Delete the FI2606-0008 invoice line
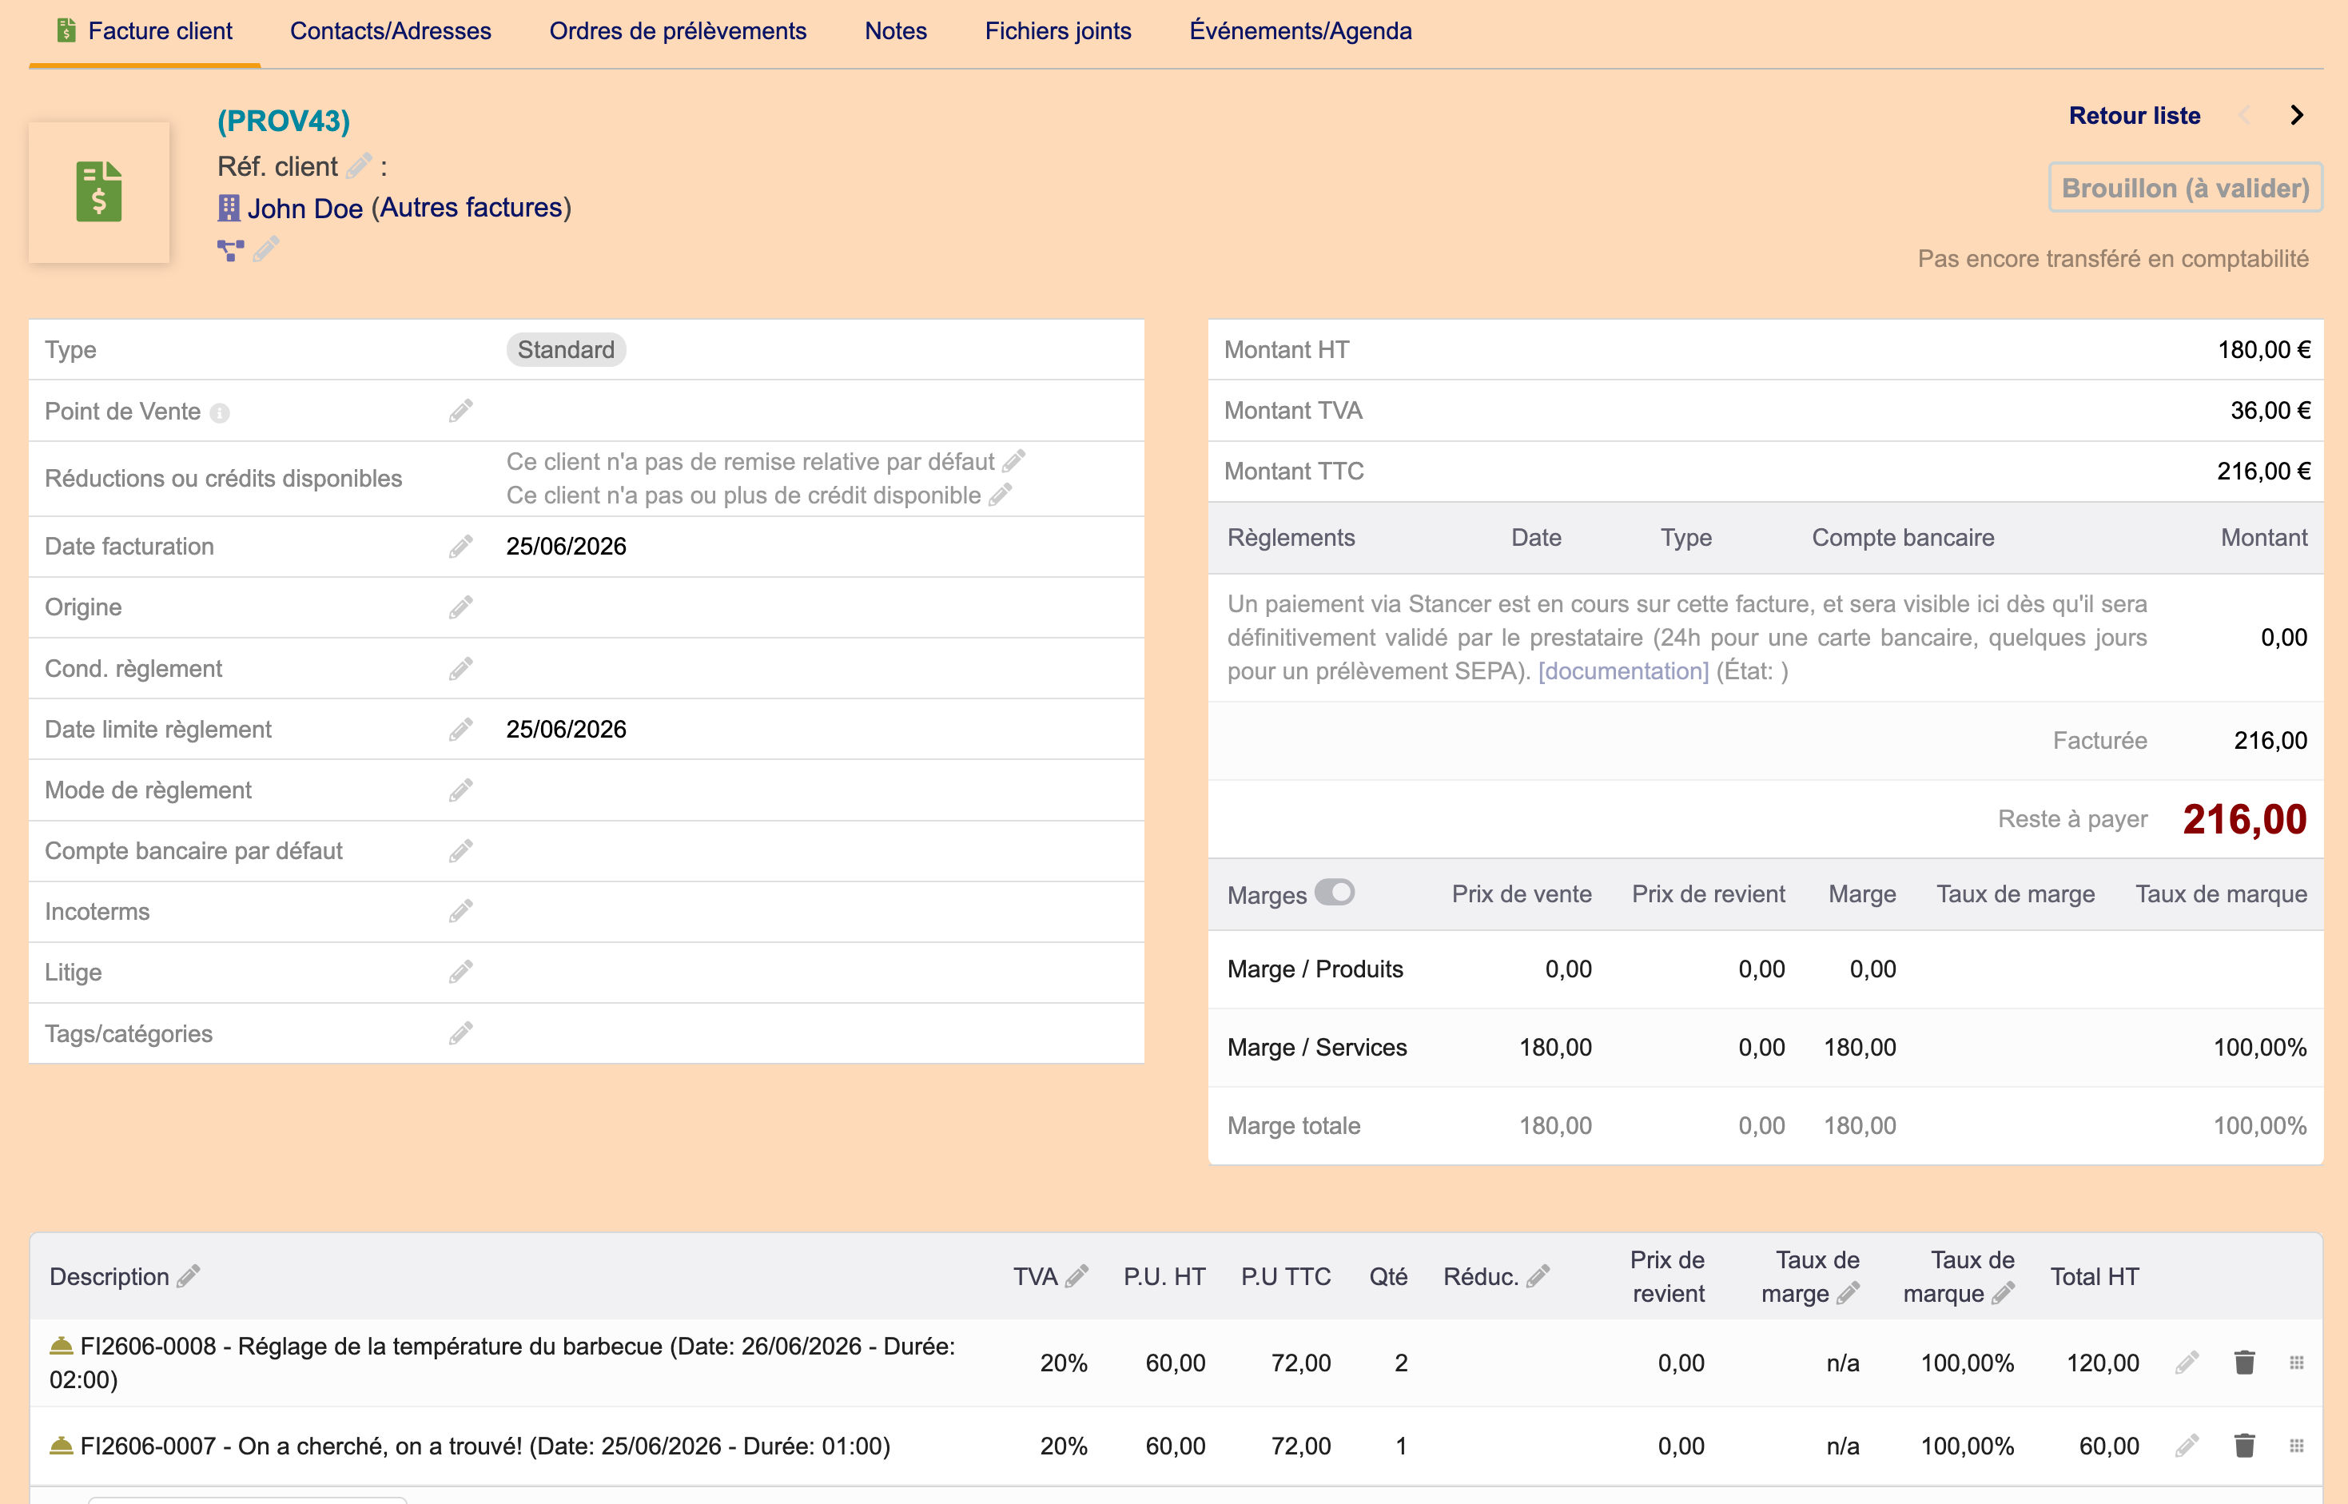 pyautogui.click(x=2244, y=1363)
